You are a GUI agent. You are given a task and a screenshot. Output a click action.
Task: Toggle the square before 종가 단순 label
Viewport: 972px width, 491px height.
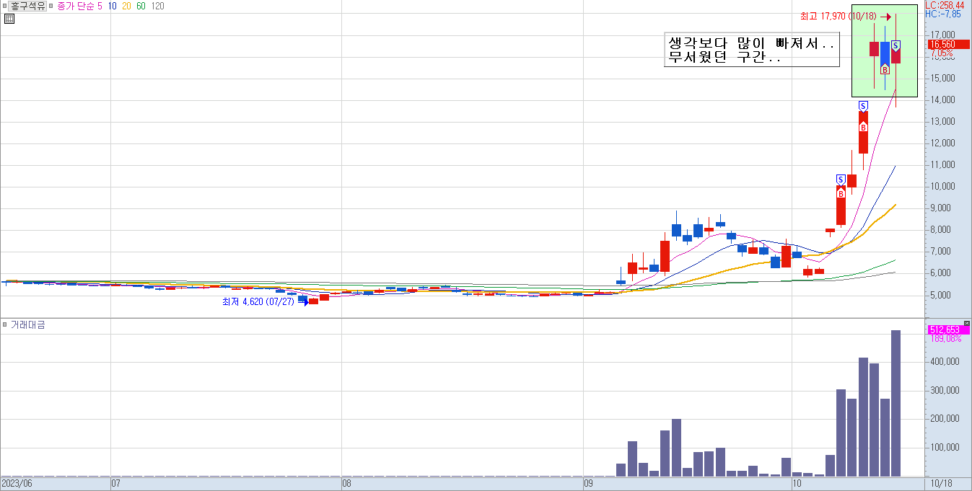[x=52, y=6]
